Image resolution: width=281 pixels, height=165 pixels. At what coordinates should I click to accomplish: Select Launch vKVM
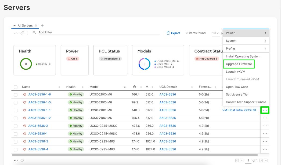(236, 72)
